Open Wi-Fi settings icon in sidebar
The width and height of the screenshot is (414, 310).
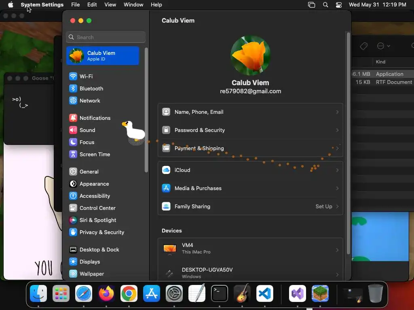pyautogui.click(x=73, y=76)
